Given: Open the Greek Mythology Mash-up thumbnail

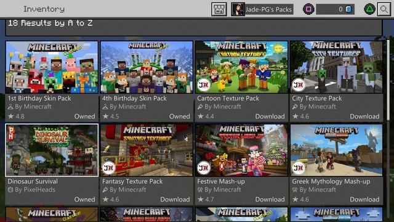Looking at the screenshot, I should [336, 150].
